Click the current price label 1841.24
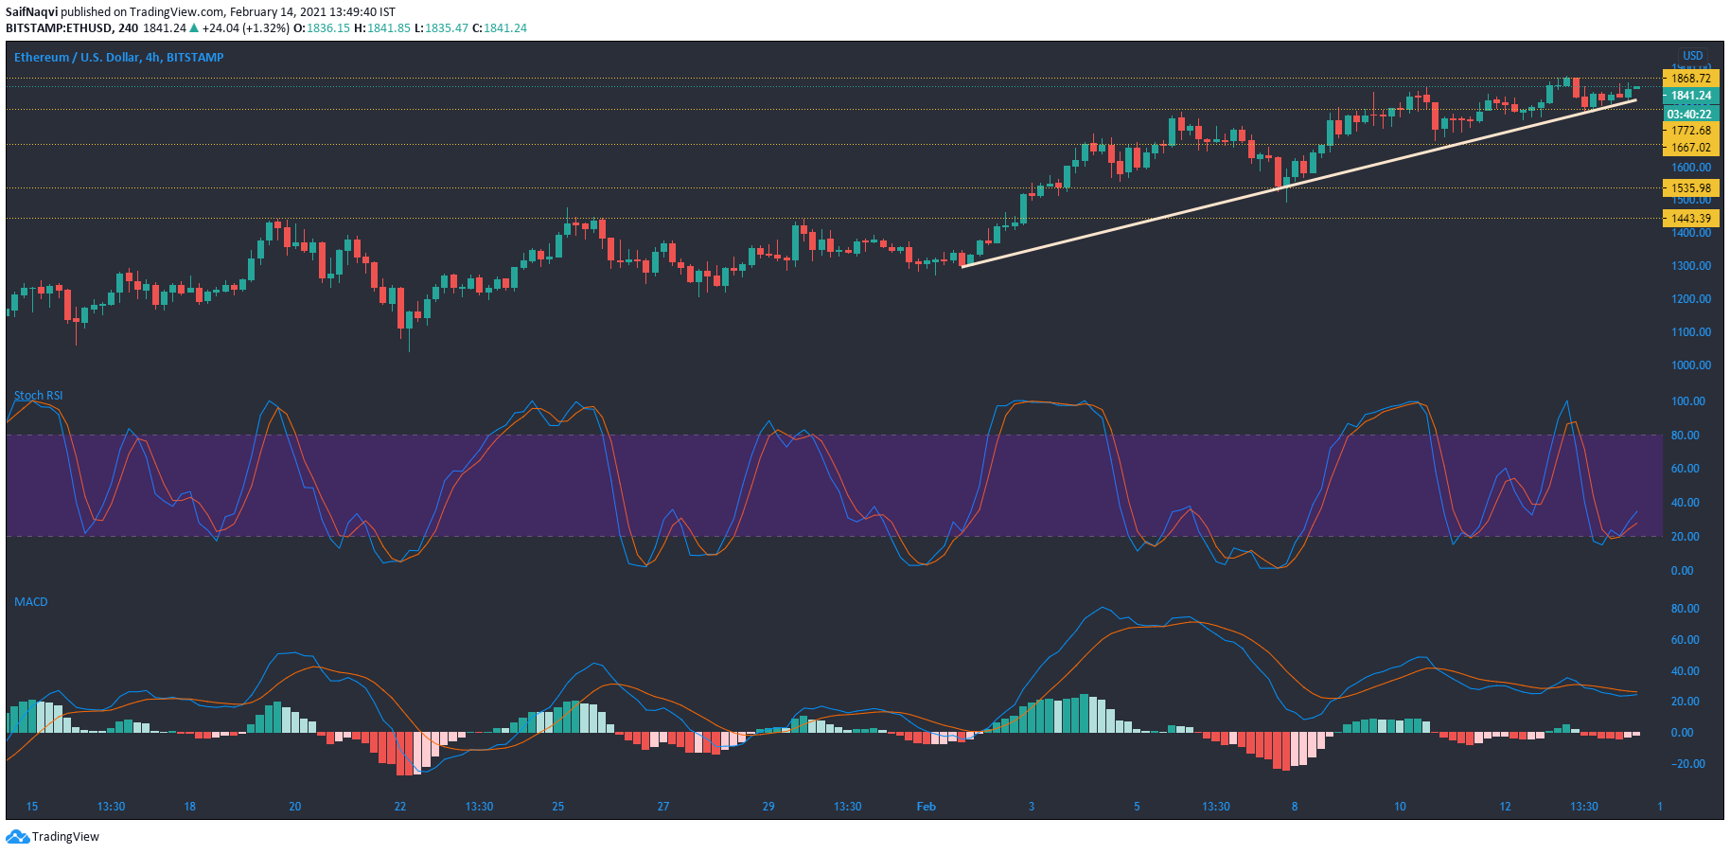The width and height of the screenshot is (1730, 854). [1690, 96]
